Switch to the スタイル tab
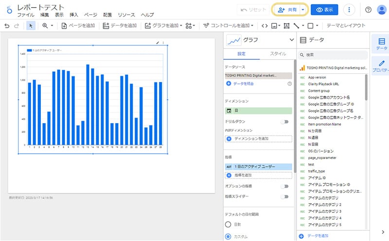This screenshot has width=389, height=241. pyautogui.click(x=278, y=54)
